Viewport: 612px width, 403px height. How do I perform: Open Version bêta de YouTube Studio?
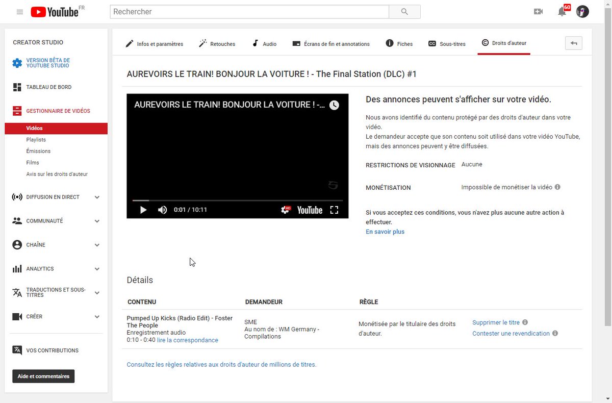[x=48, y=63]
